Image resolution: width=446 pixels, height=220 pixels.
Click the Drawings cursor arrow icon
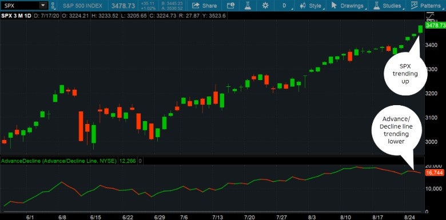pyautogui.click(x=334, y=5)
